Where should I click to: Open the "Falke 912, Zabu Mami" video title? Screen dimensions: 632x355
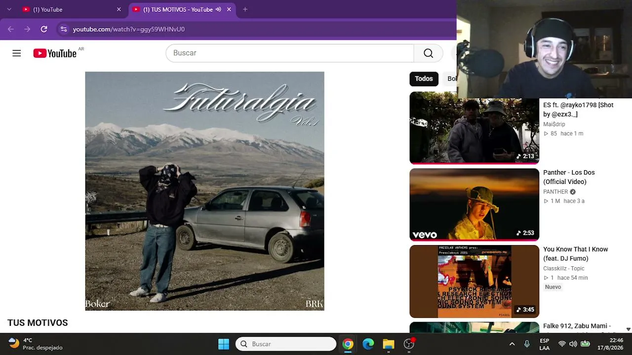tap(577, 326)
